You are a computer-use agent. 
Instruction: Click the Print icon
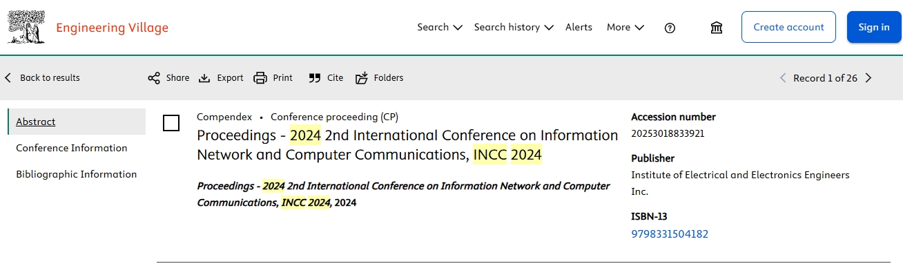(x=260, y=78)
